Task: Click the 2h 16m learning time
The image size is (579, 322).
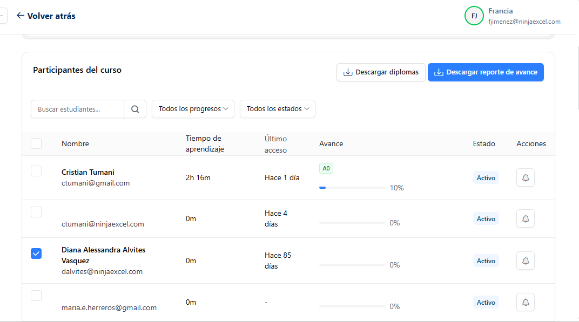Action: (x=198, y=178)
